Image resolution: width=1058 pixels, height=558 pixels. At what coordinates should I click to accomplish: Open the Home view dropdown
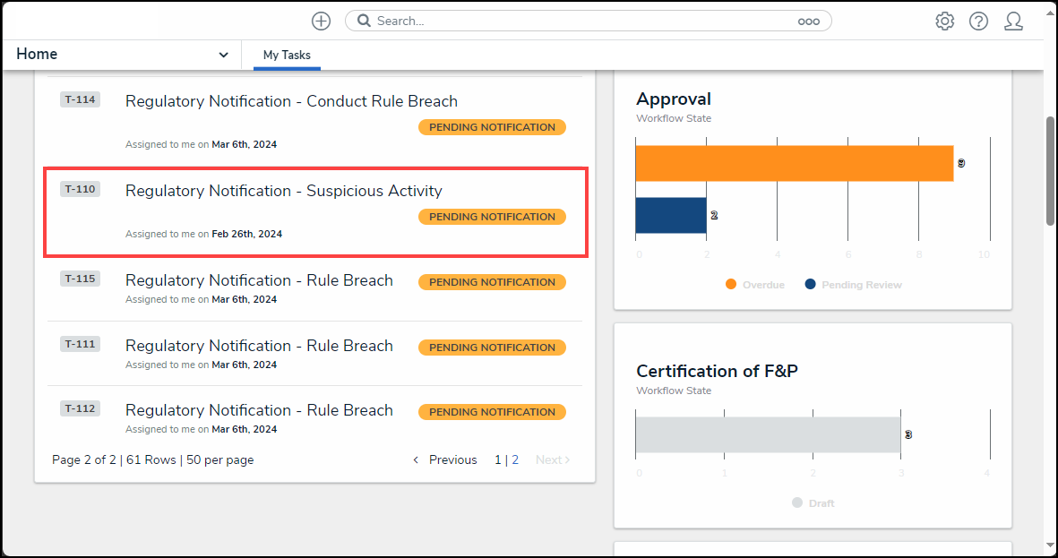tap(223, 54)
